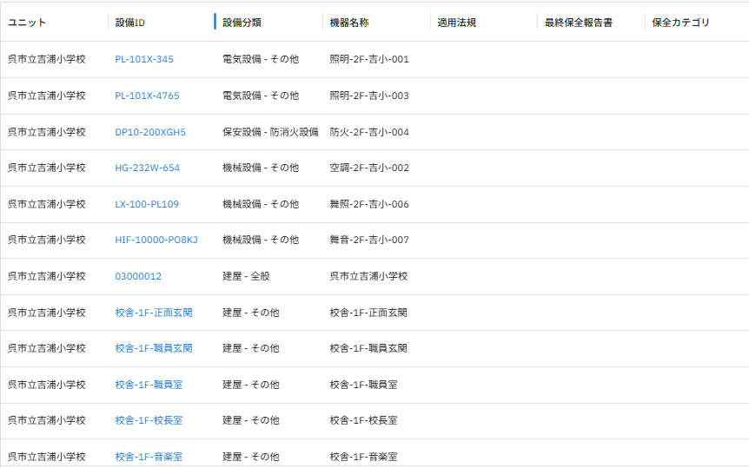Sort by the 機器名称 column header

click(349, 23)
